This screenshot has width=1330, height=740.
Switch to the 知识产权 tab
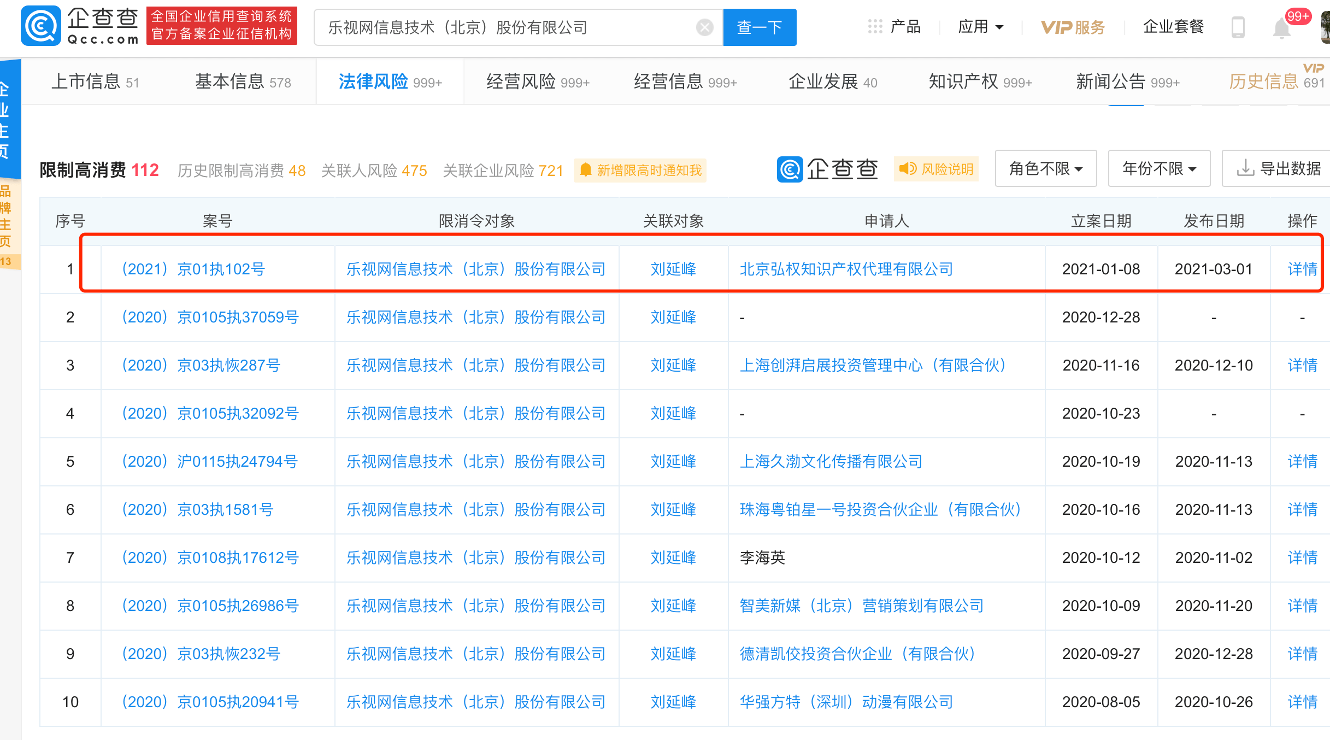(980, 82)
